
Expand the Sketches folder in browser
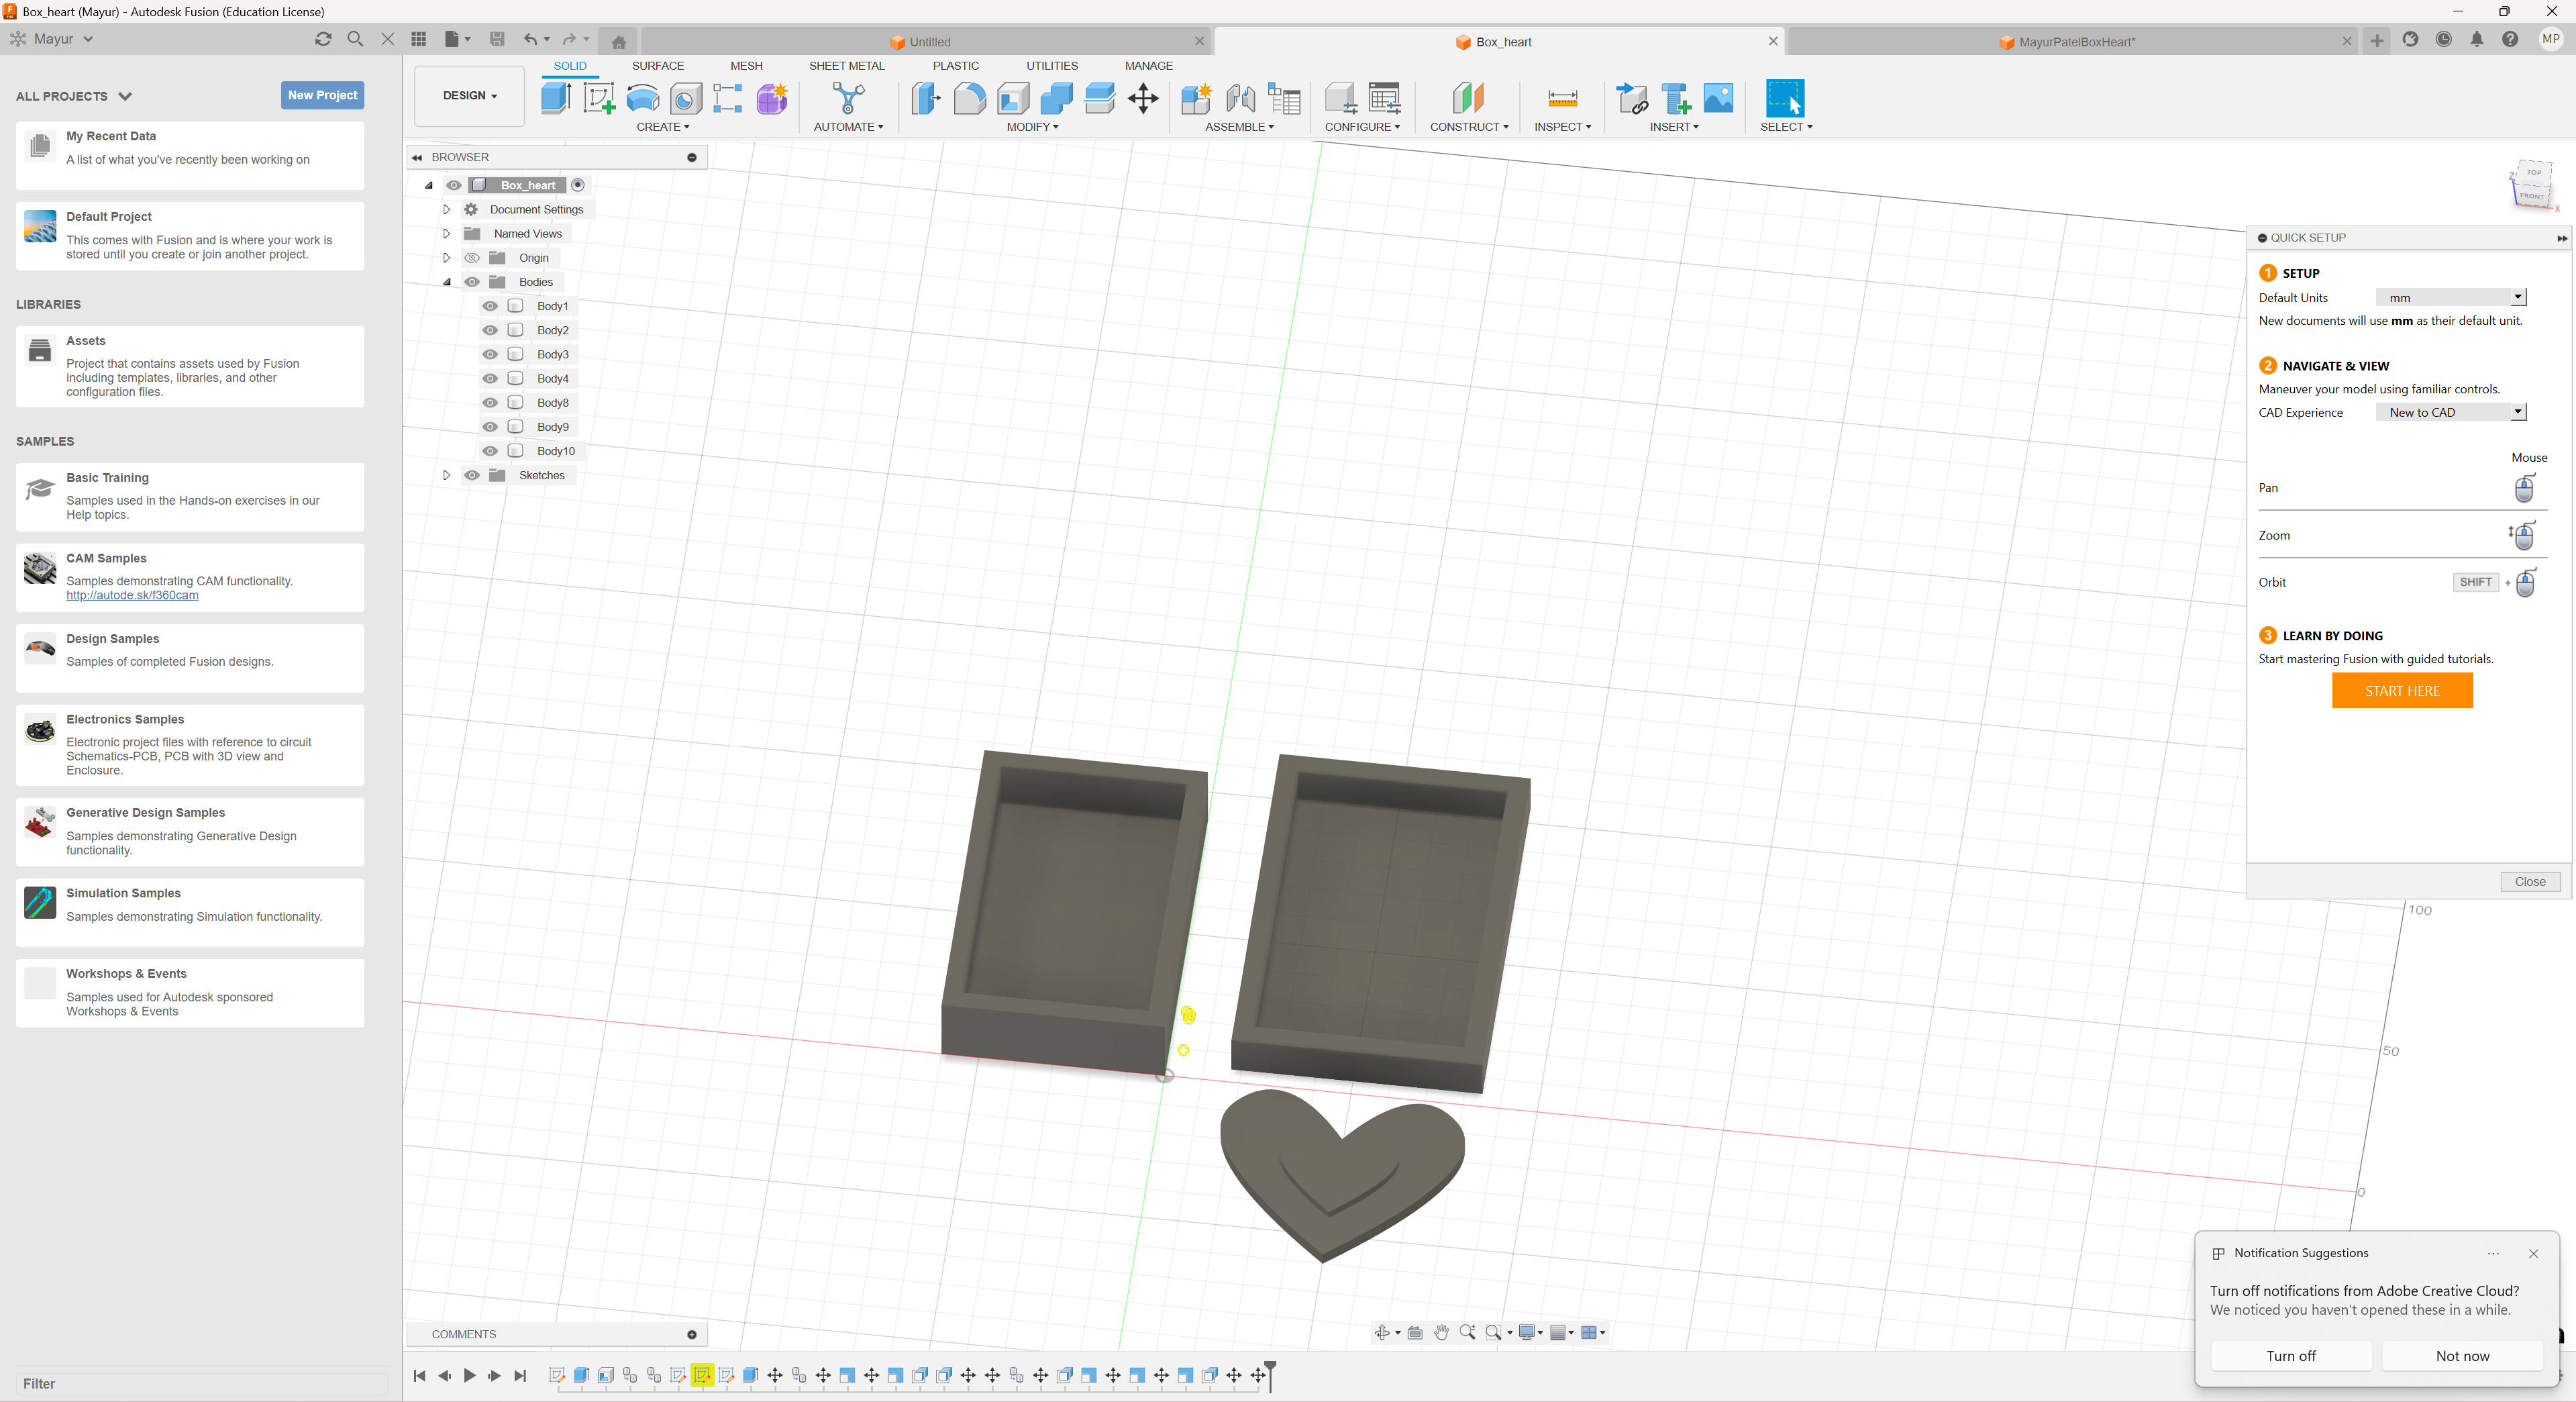447,475
